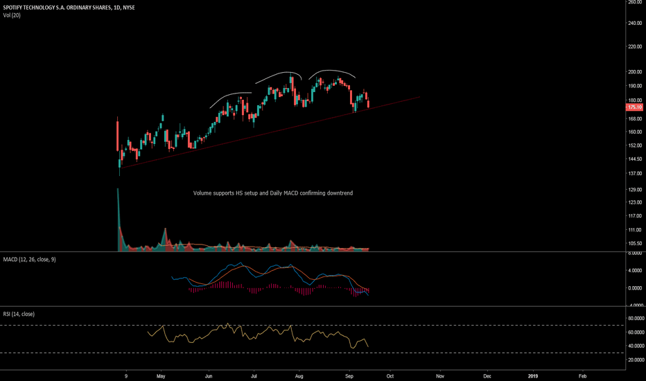Click the RSI 80.0000 scale value
Viewport: 646px width, 381px height.
(636, 319)
